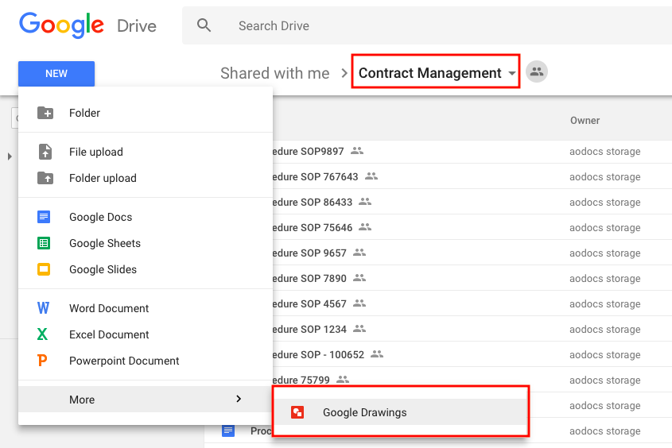Click the Google logo
Image resolution: width=672 pixels, height=448 pixels.
pyautogui.click(x=61, y=25)
